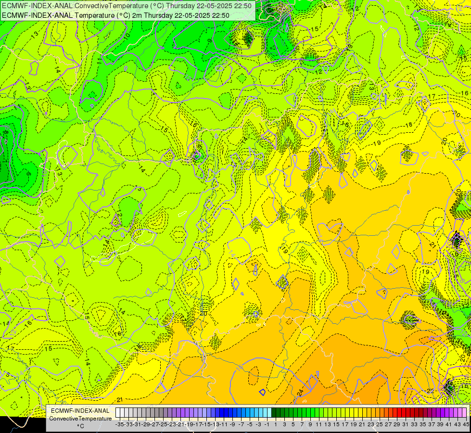Click the 33 label on legend scale
The image size is (471, 433).
(x=414, y=424)
